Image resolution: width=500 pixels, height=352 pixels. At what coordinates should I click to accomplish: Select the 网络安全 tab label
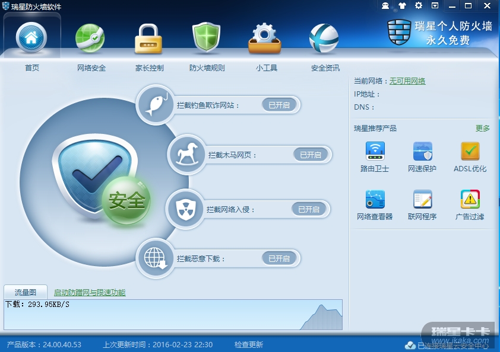[x=91, y=68]
